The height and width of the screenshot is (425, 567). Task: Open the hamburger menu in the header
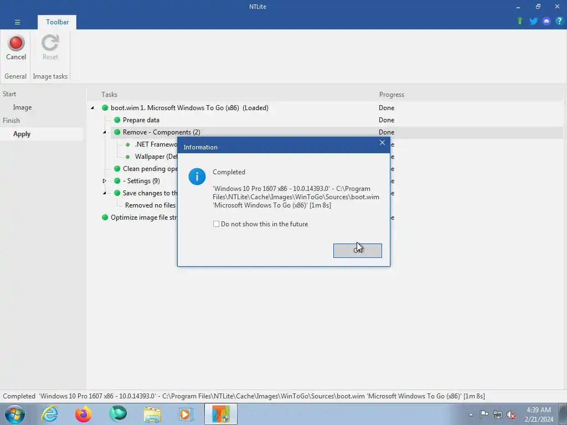[17, 22]
